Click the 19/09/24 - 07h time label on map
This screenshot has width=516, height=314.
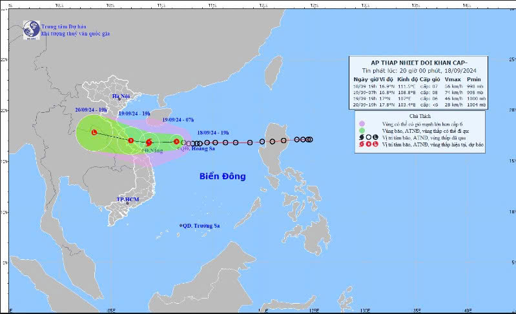pyautogui.click(x=179, y=121)
